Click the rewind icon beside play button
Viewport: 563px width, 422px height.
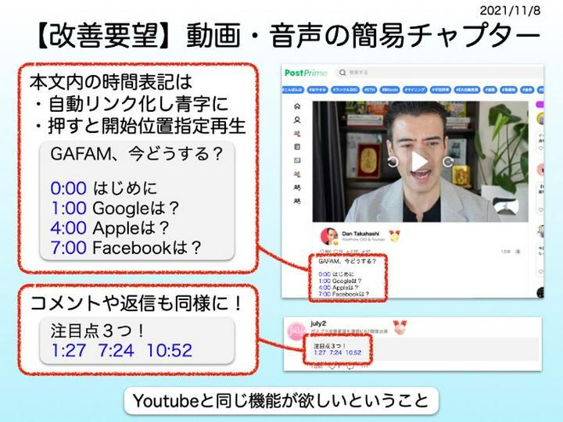tap(393, 162)
